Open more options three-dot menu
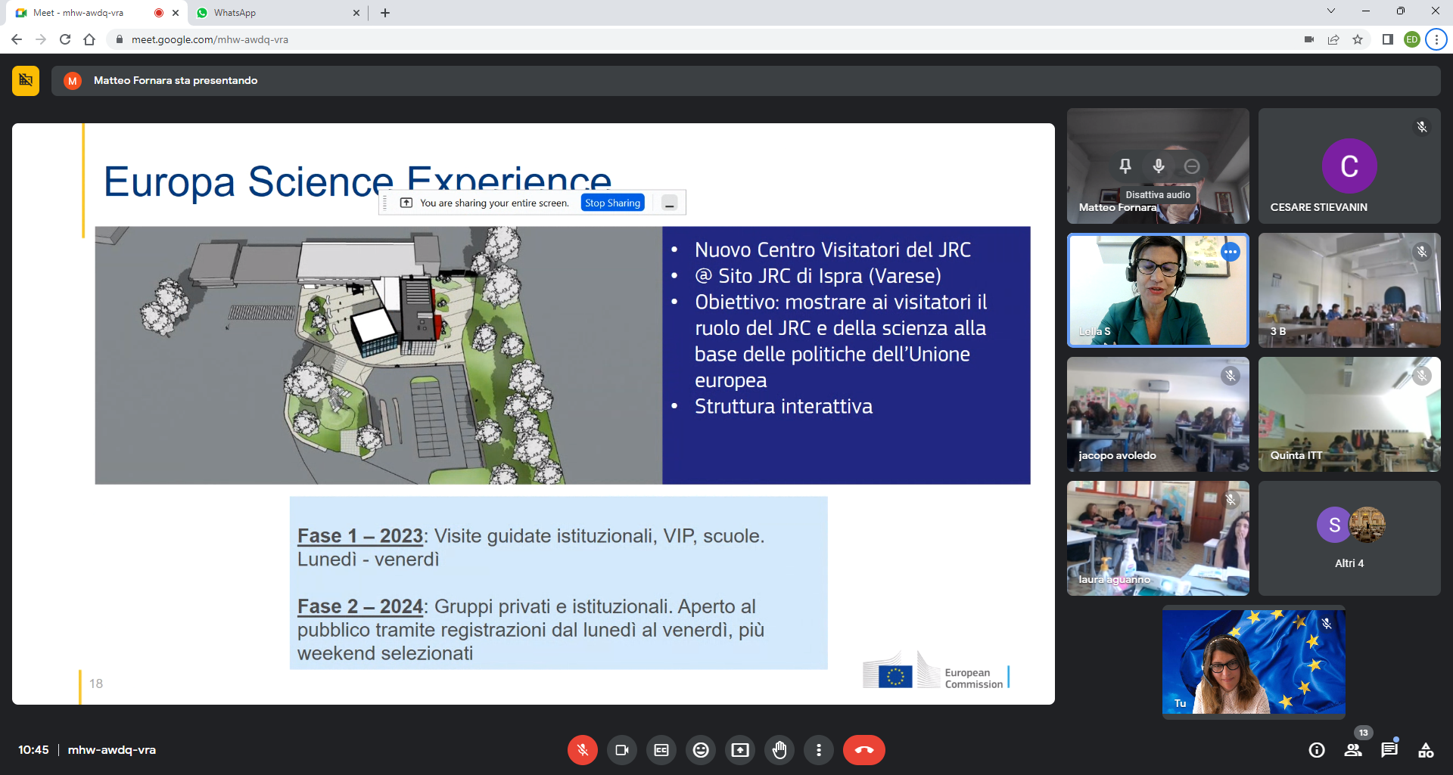The height and width of the screenshot is (775, 1453). (x=819, y=750)
